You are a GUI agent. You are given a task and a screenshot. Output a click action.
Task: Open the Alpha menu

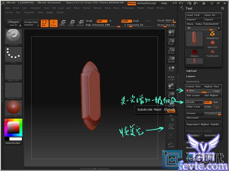8,8
